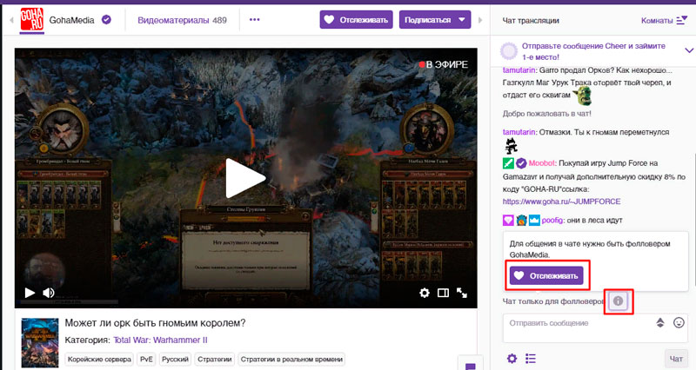Click Moobot's green moderator sword badge
The image size is (696, 370).
coord(508,163)
